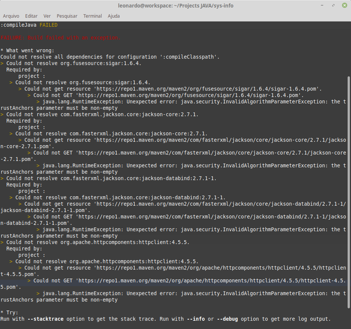Click the vertical scrollbar of the terminal

point(348,192)
